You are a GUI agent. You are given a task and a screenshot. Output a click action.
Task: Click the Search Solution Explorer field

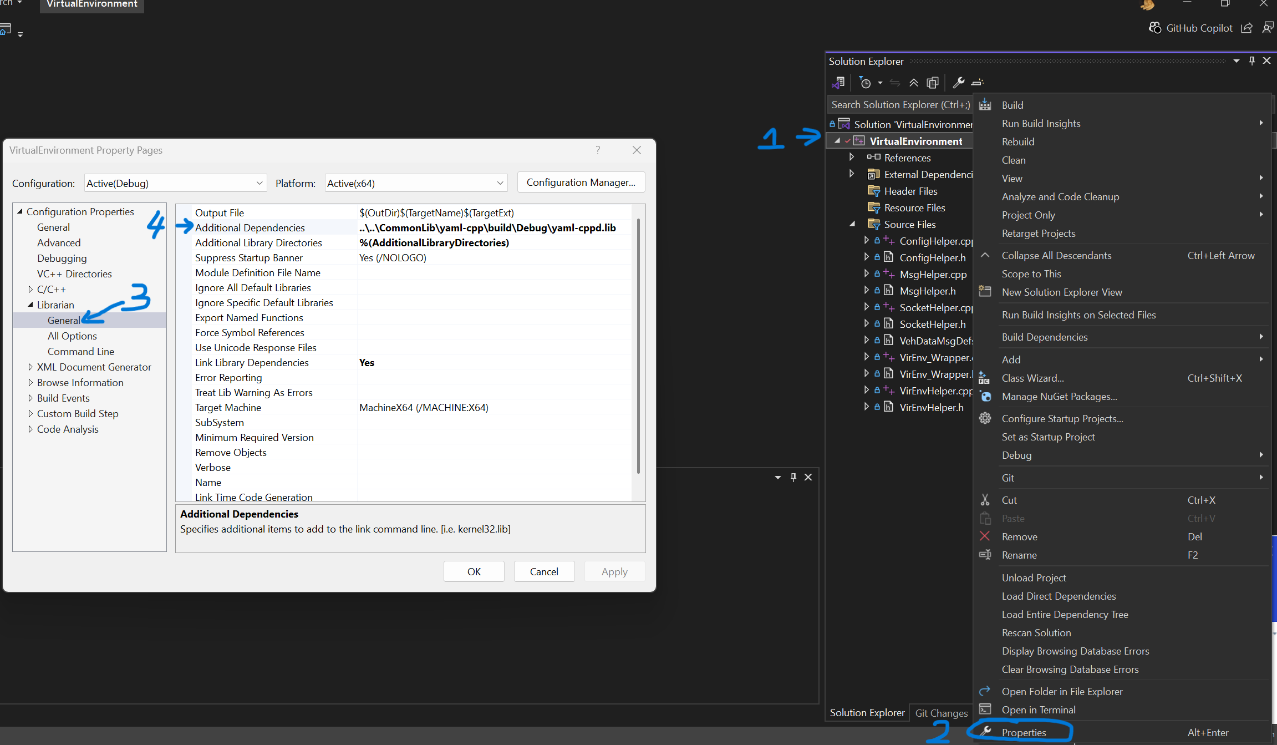click(x=900, y=104)
